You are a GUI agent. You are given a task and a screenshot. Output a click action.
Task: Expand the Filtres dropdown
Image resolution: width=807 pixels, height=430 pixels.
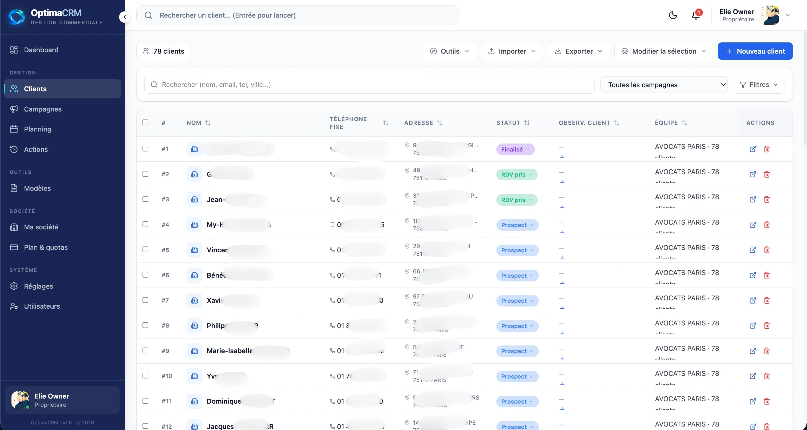pos(759,85)
